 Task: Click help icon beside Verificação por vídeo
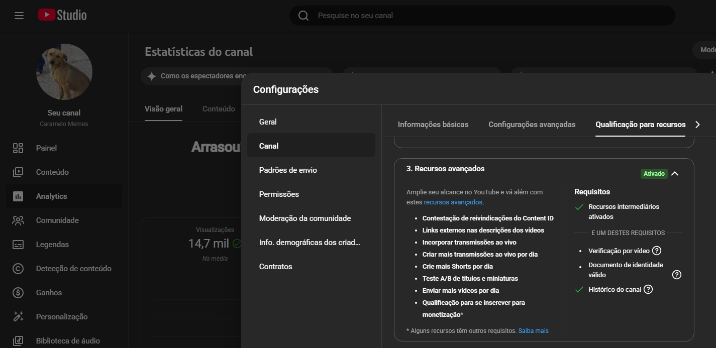pos(657,251)
